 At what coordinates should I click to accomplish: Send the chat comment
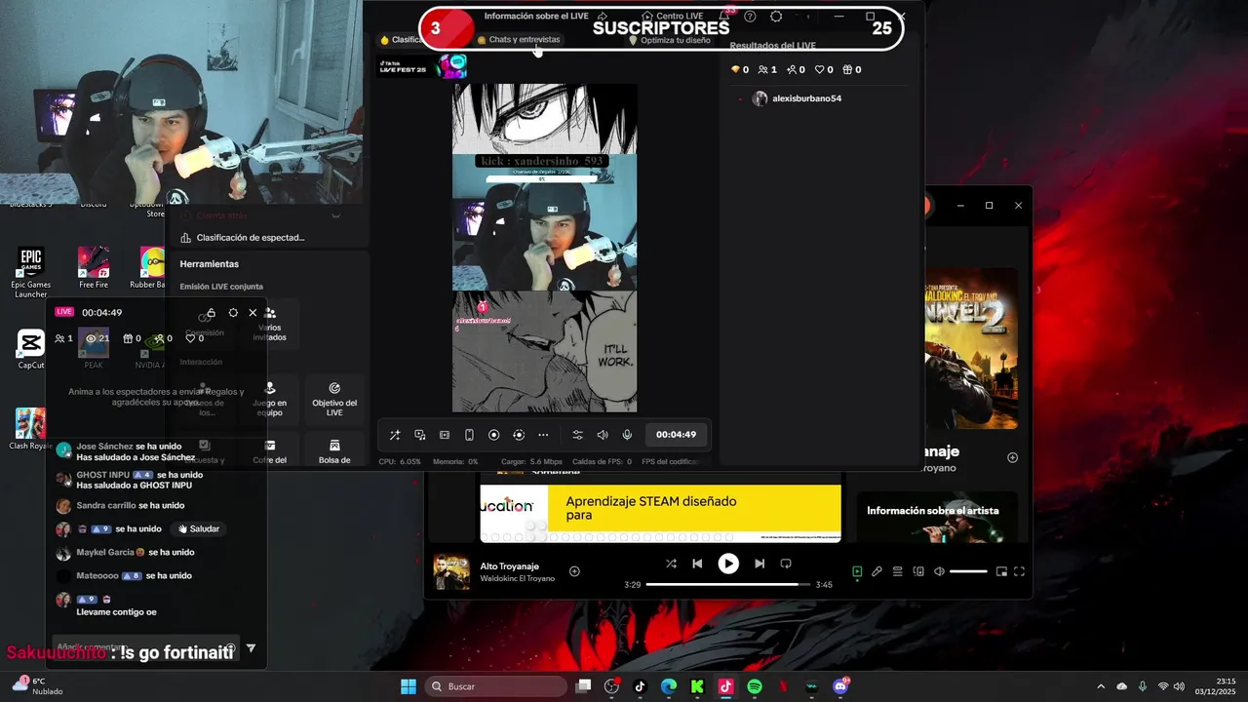point(251,647)
